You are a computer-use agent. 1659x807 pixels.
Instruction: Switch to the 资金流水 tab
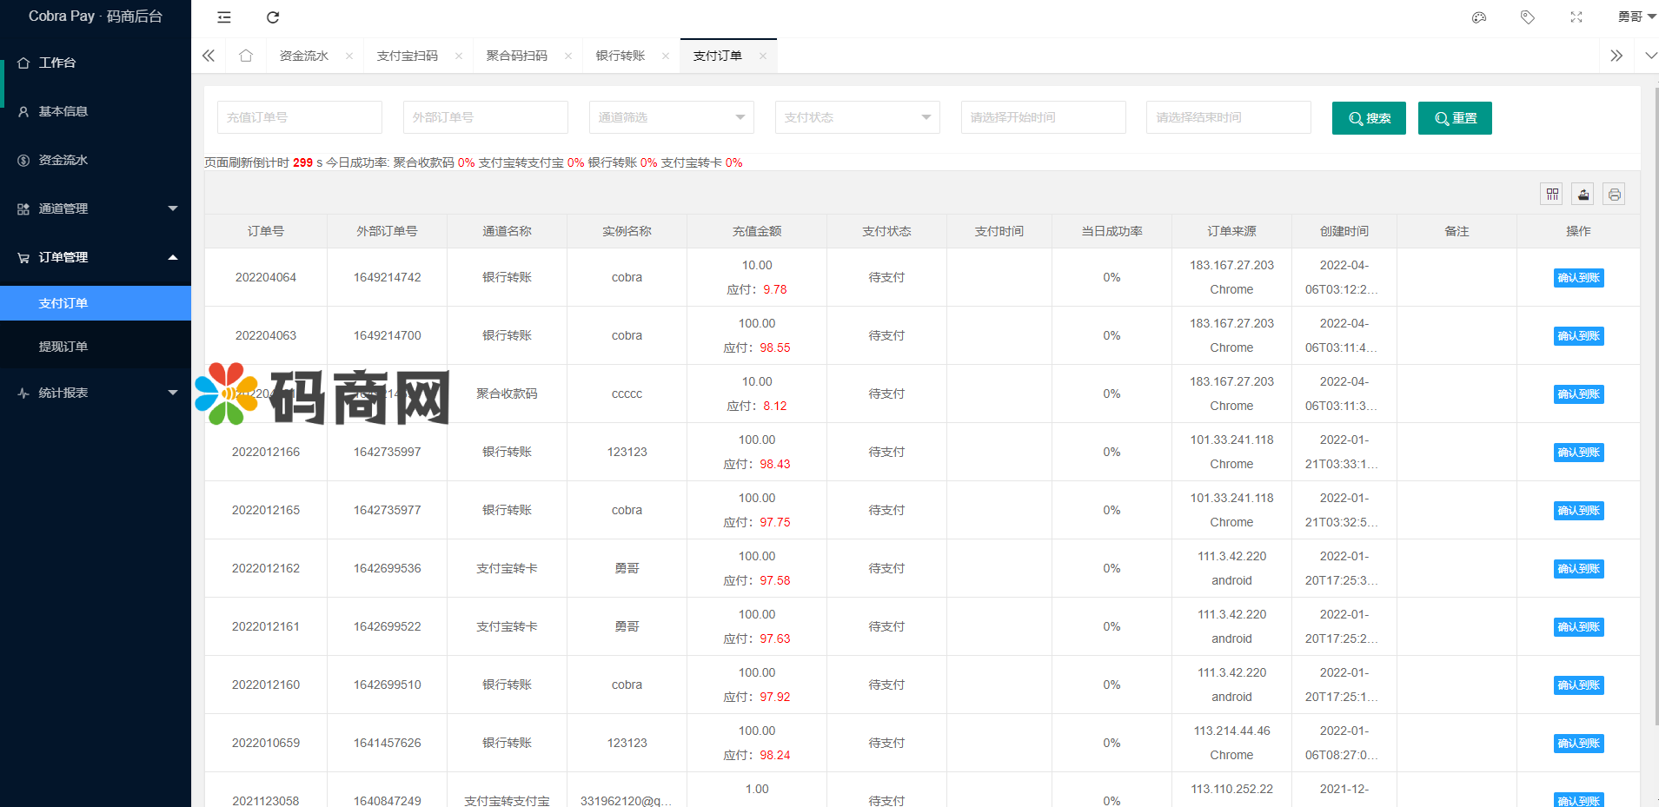point(304,56)
